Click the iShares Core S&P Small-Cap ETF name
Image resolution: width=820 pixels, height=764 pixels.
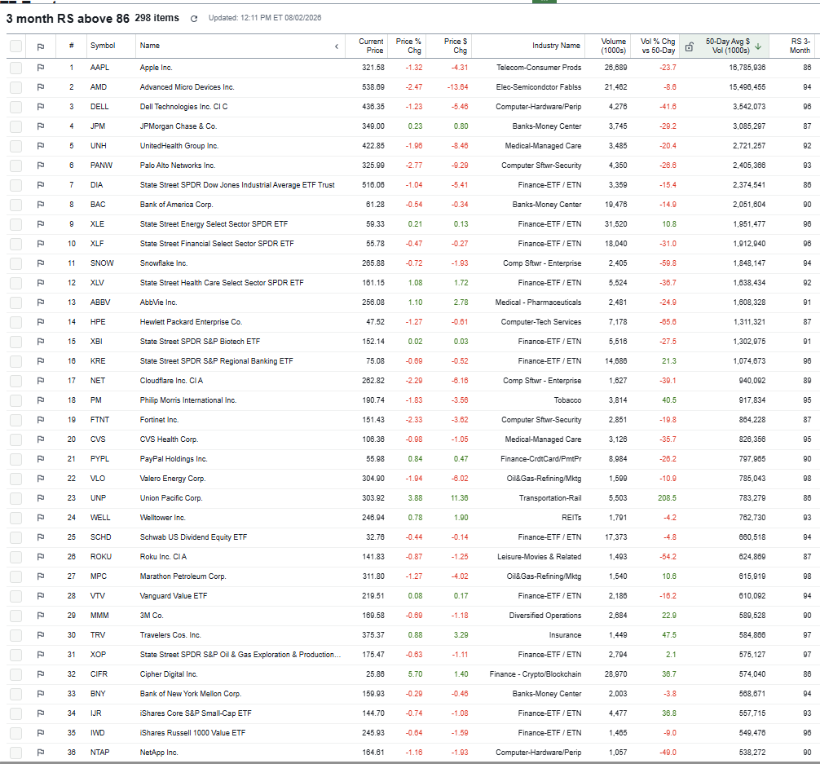tap(196, 713)
